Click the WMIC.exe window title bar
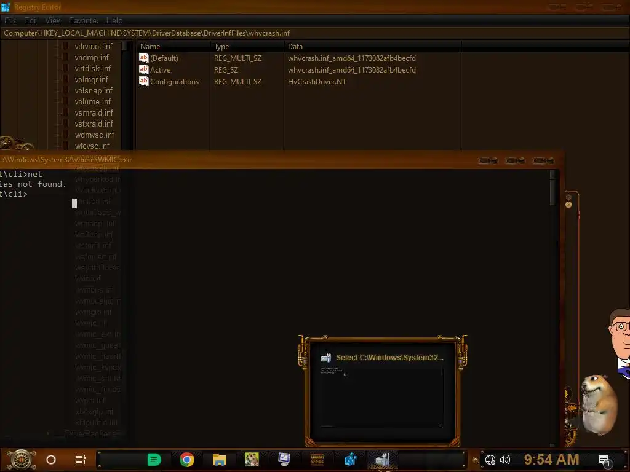This screenshot has height=472, width=630. [281, 160]
